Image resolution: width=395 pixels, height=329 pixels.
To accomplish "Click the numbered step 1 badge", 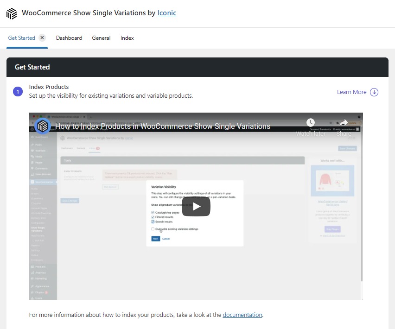I will click(x=18, y=91).
